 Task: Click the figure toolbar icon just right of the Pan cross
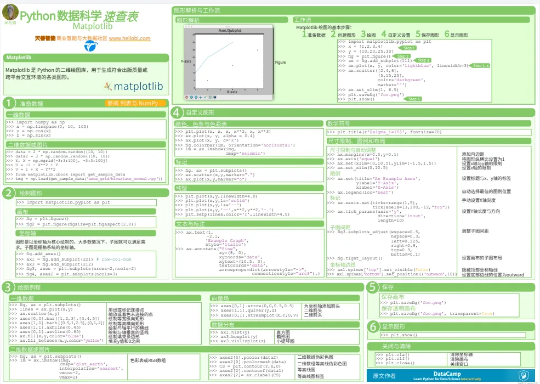click(x=205, y=97)
